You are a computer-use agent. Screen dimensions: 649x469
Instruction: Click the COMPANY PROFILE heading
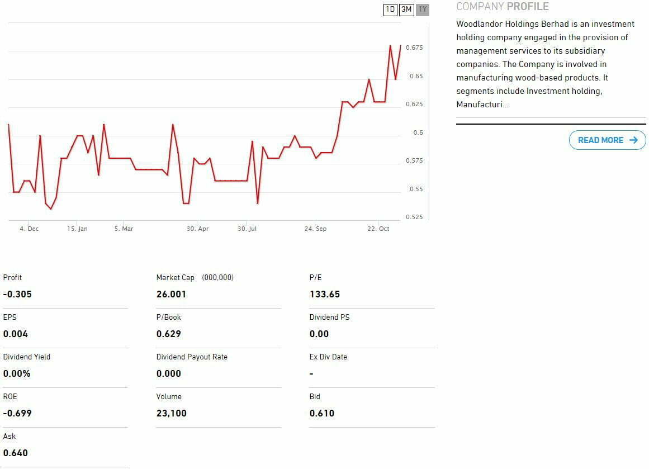502,7
